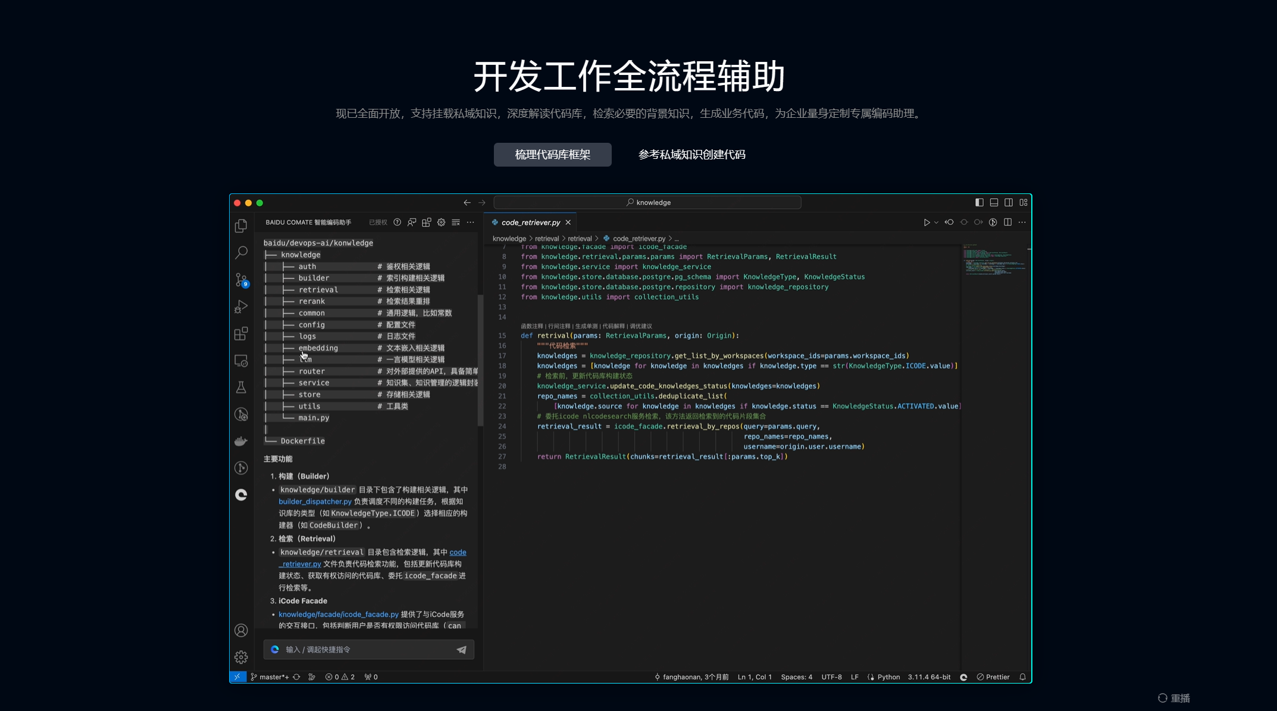This screenshot has width=1277, height=711.
Task: Click 重播 replay button
Action: tap(1174, 699)
